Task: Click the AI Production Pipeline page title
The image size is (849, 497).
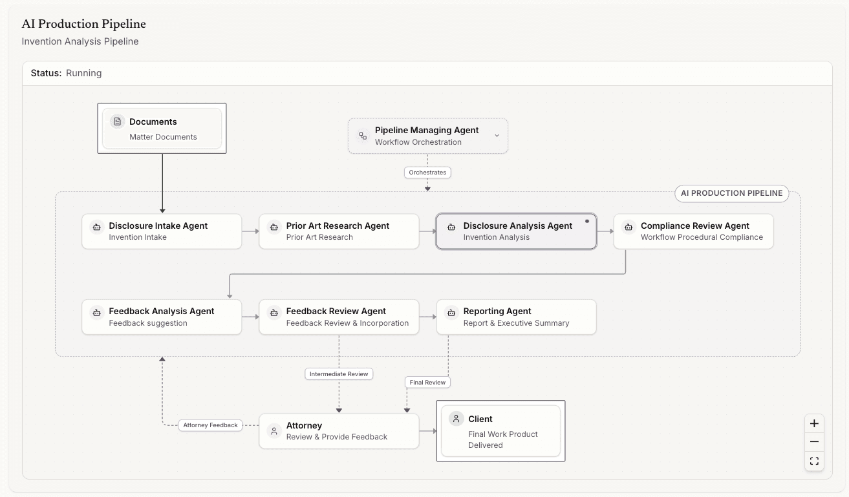Action: coord(84,24)
